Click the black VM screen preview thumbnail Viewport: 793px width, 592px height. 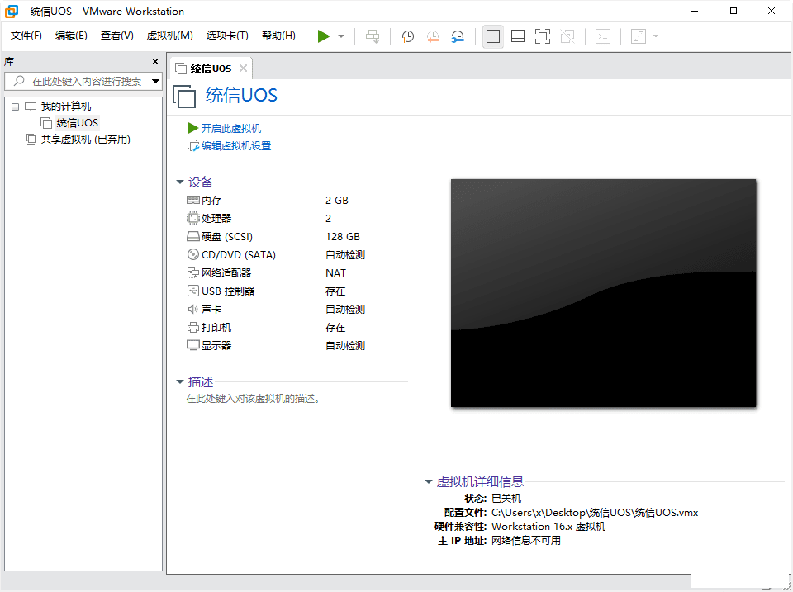coord(603,293)
